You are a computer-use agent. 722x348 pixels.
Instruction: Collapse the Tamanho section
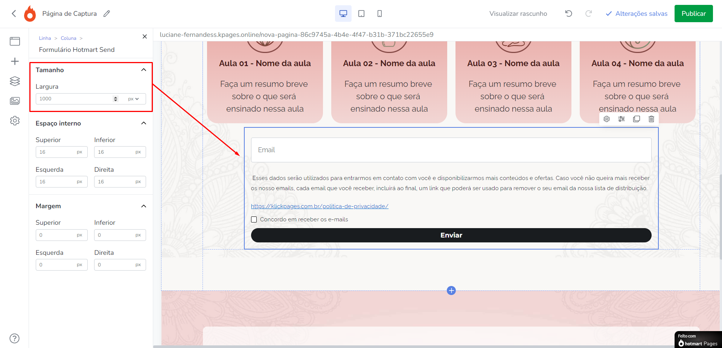[143, 70]
